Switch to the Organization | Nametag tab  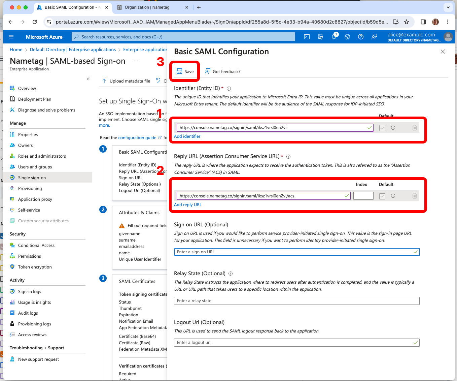(x=153, y=7)
